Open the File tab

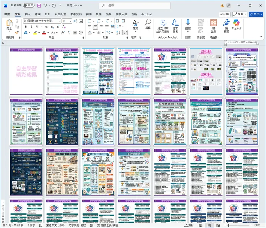(7, 14)
